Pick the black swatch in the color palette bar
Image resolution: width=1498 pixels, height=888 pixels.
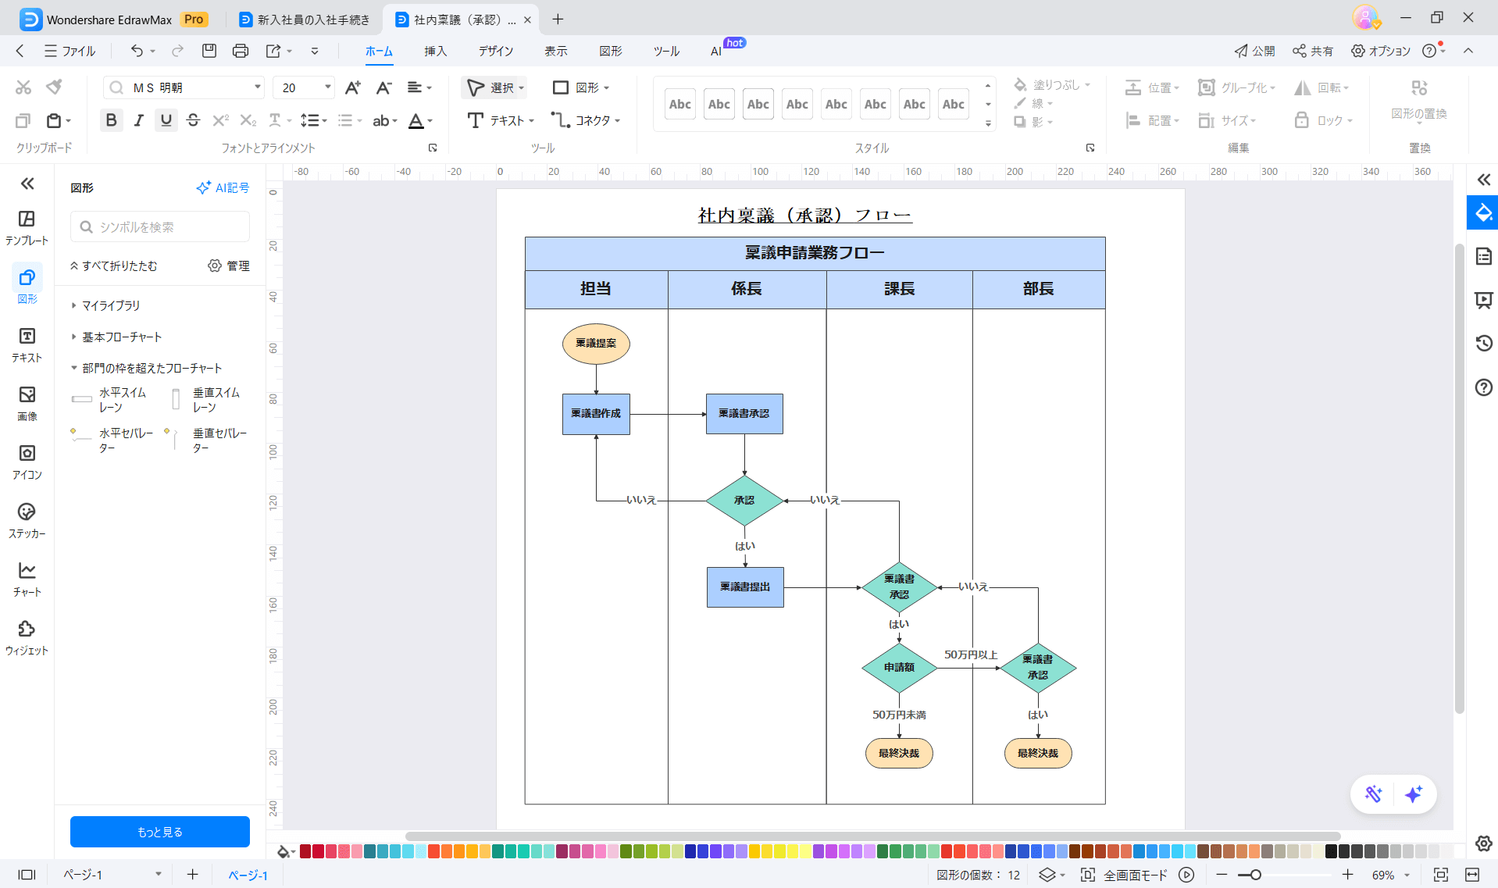(1332, 851)
